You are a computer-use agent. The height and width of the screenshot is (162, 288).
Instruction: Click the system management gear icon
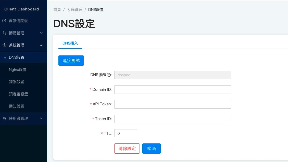coord(4,45)
